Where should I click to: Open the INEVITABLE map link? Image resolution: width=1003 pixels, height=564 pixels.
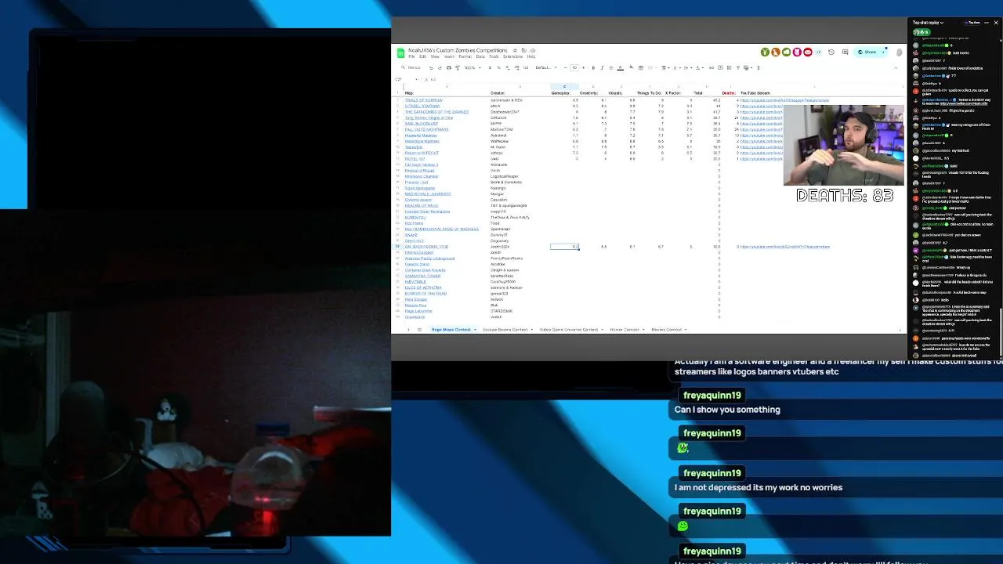pos(415,282)
